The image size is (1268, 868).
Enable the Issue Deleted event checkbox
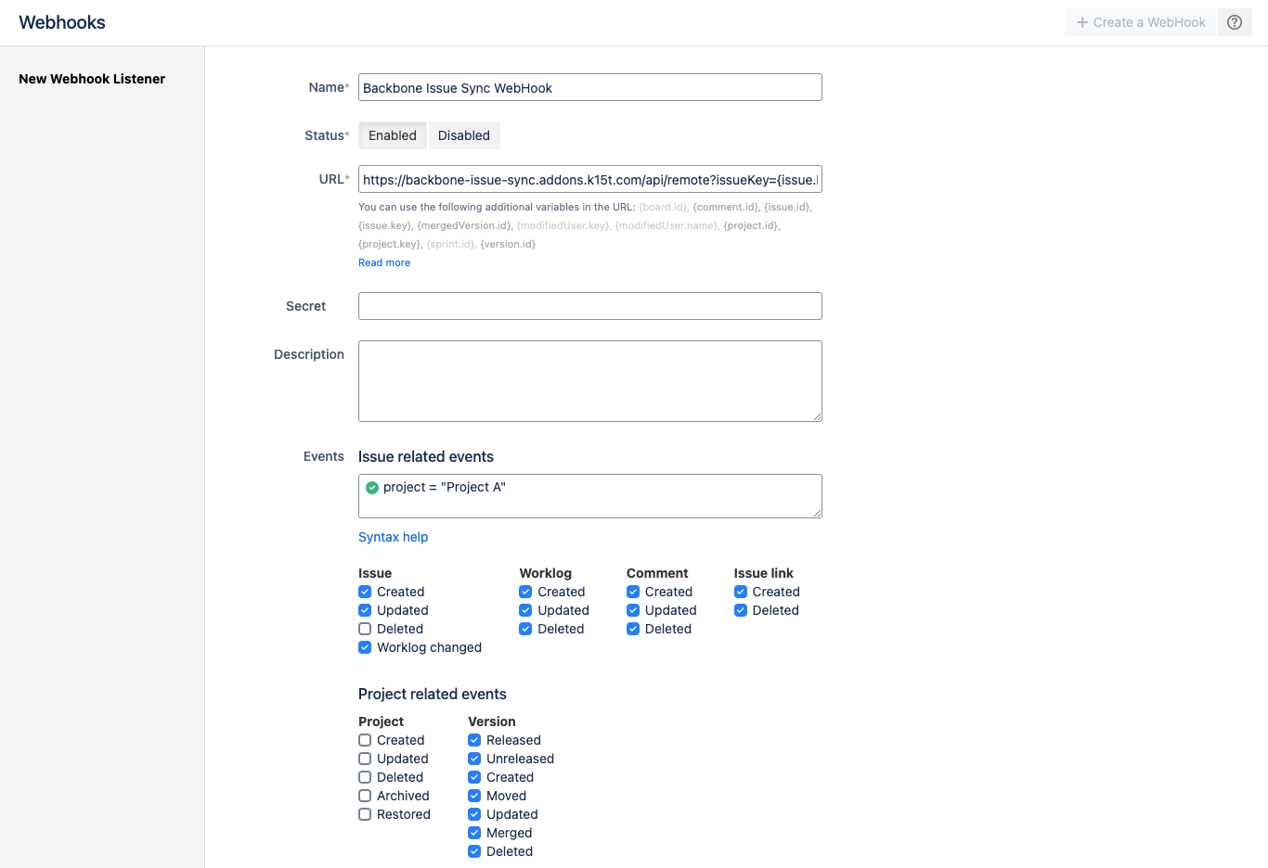(365, 629)
